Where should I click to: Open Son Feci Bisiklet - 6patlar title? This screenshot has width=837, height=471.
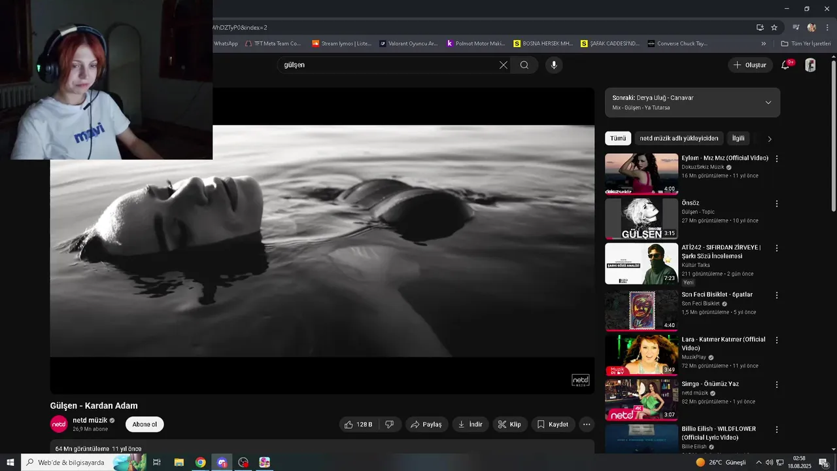click(717, 294)
